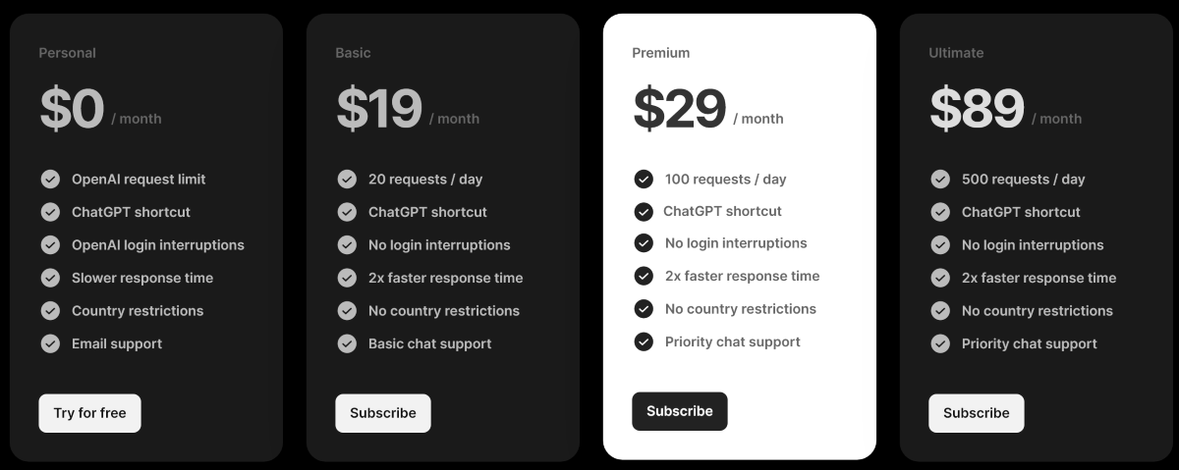1179x470 pixels.
Task: Click checkmark icon beside 500 requests / day
Action: (940, 179)
